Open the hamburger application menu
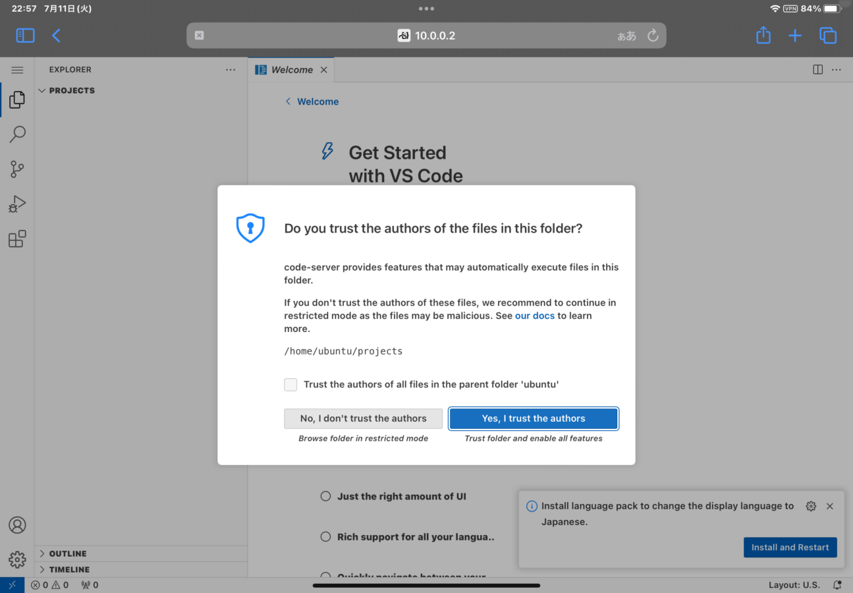The image size is (853, 593). click(x=17, y=70)
